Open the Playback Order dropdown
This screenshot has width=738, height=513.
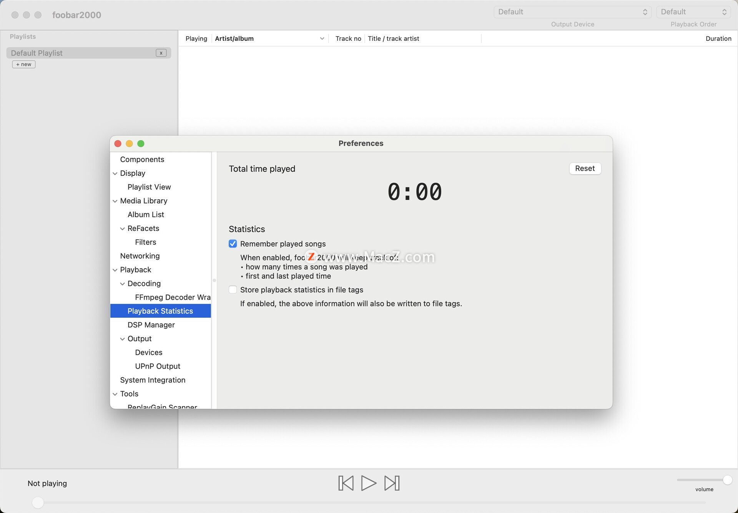[x=693, y=12]
